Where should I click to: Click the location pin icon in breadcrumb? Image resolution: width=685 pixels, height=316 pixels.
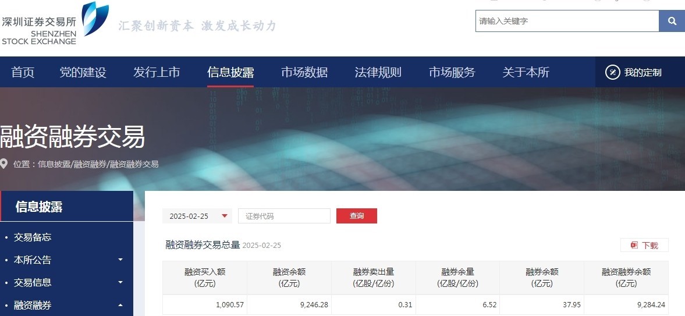pyautogui.click(x=5, y=164)
